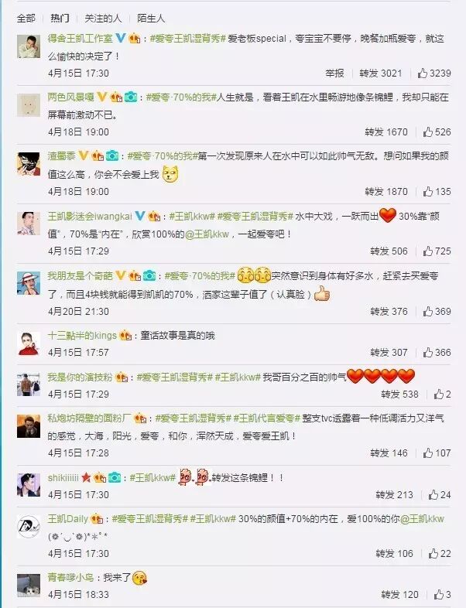466x608 pixels.
Task: Click 转发 3021 to repost first comment
Action: tap(381, 73)
